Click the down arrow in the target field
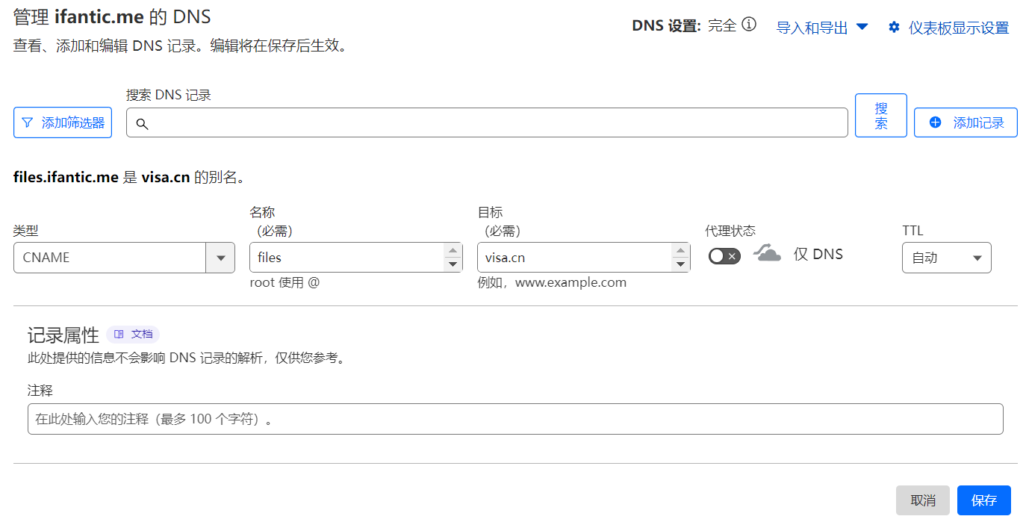The width and height of the screenshot is (1026, 525). point(680,264)
